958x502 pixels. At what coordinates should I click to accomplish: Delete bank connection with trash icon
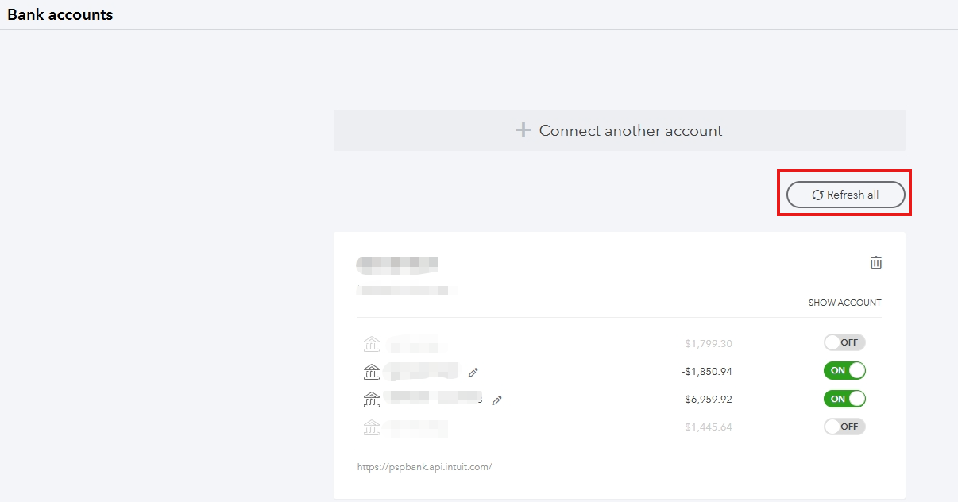click(x=876, y=262)
